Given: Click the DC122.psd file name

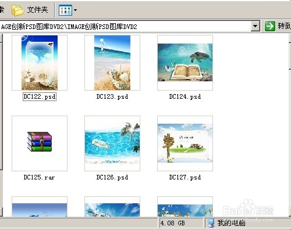Looking at the screenshot, I should click(40, 96).
